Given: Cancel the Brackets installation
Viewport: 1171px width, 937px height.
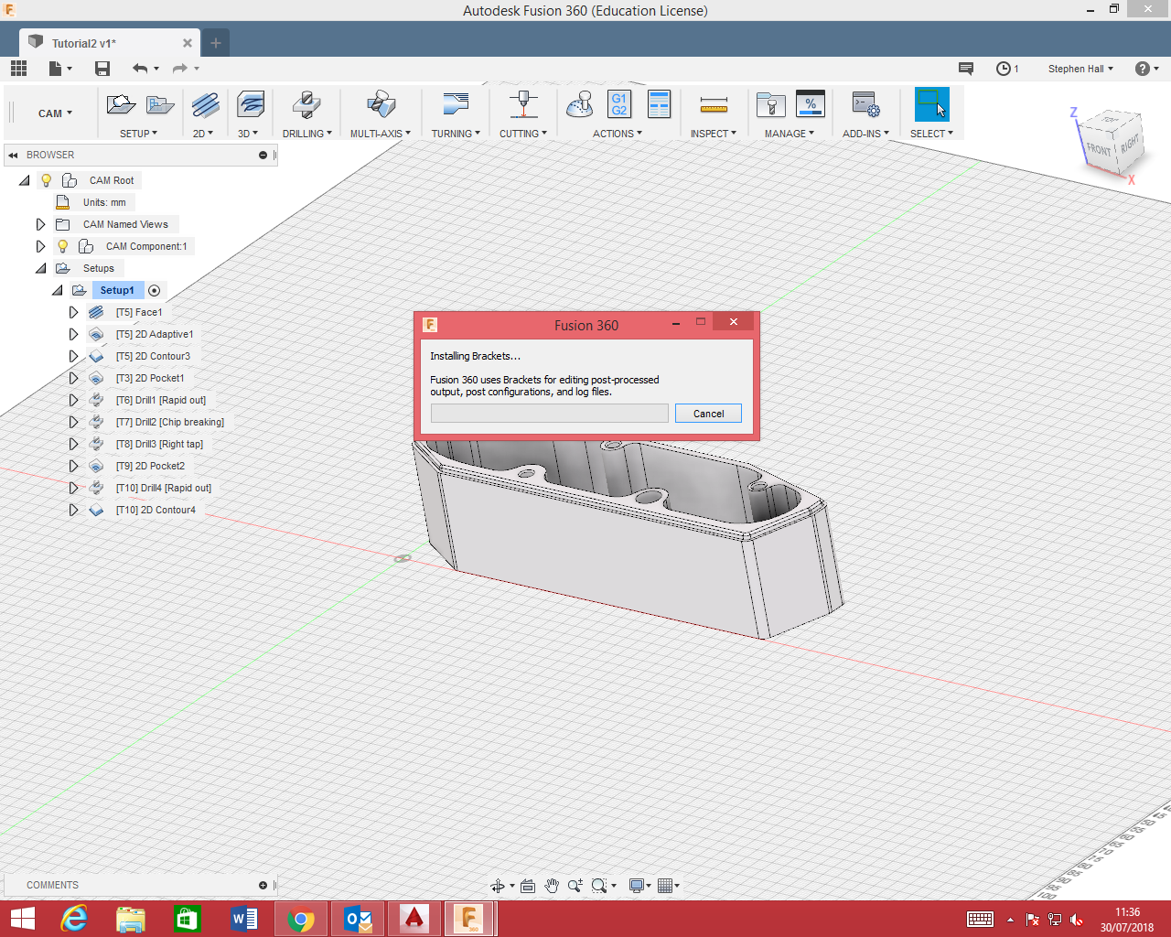Looking at the screenshot, I should pos(708,414).
